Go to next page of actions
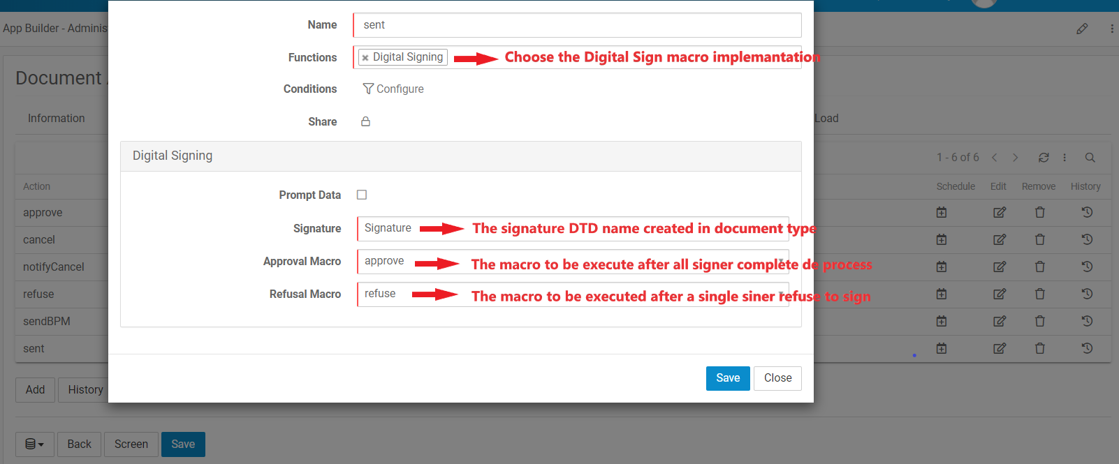The height and width of the screenshot is (464, 1119). pos(1016,158)
